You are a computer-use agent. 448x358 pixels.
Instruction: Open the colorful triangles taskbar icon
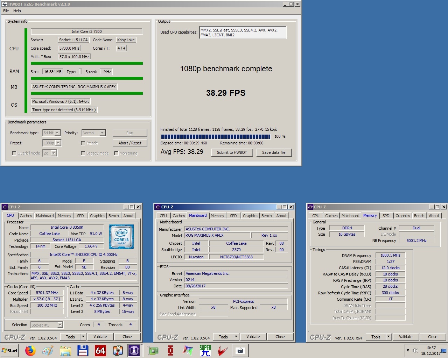[x=188, y=351]
